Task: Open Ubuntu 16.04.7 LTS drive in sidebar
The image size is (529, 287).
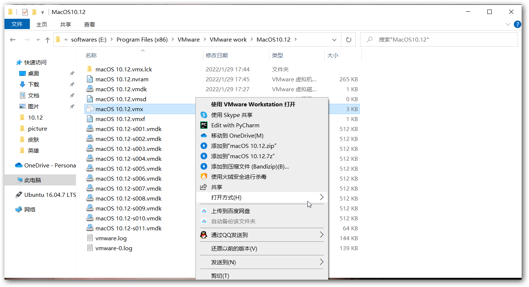Action: point(46,195)
